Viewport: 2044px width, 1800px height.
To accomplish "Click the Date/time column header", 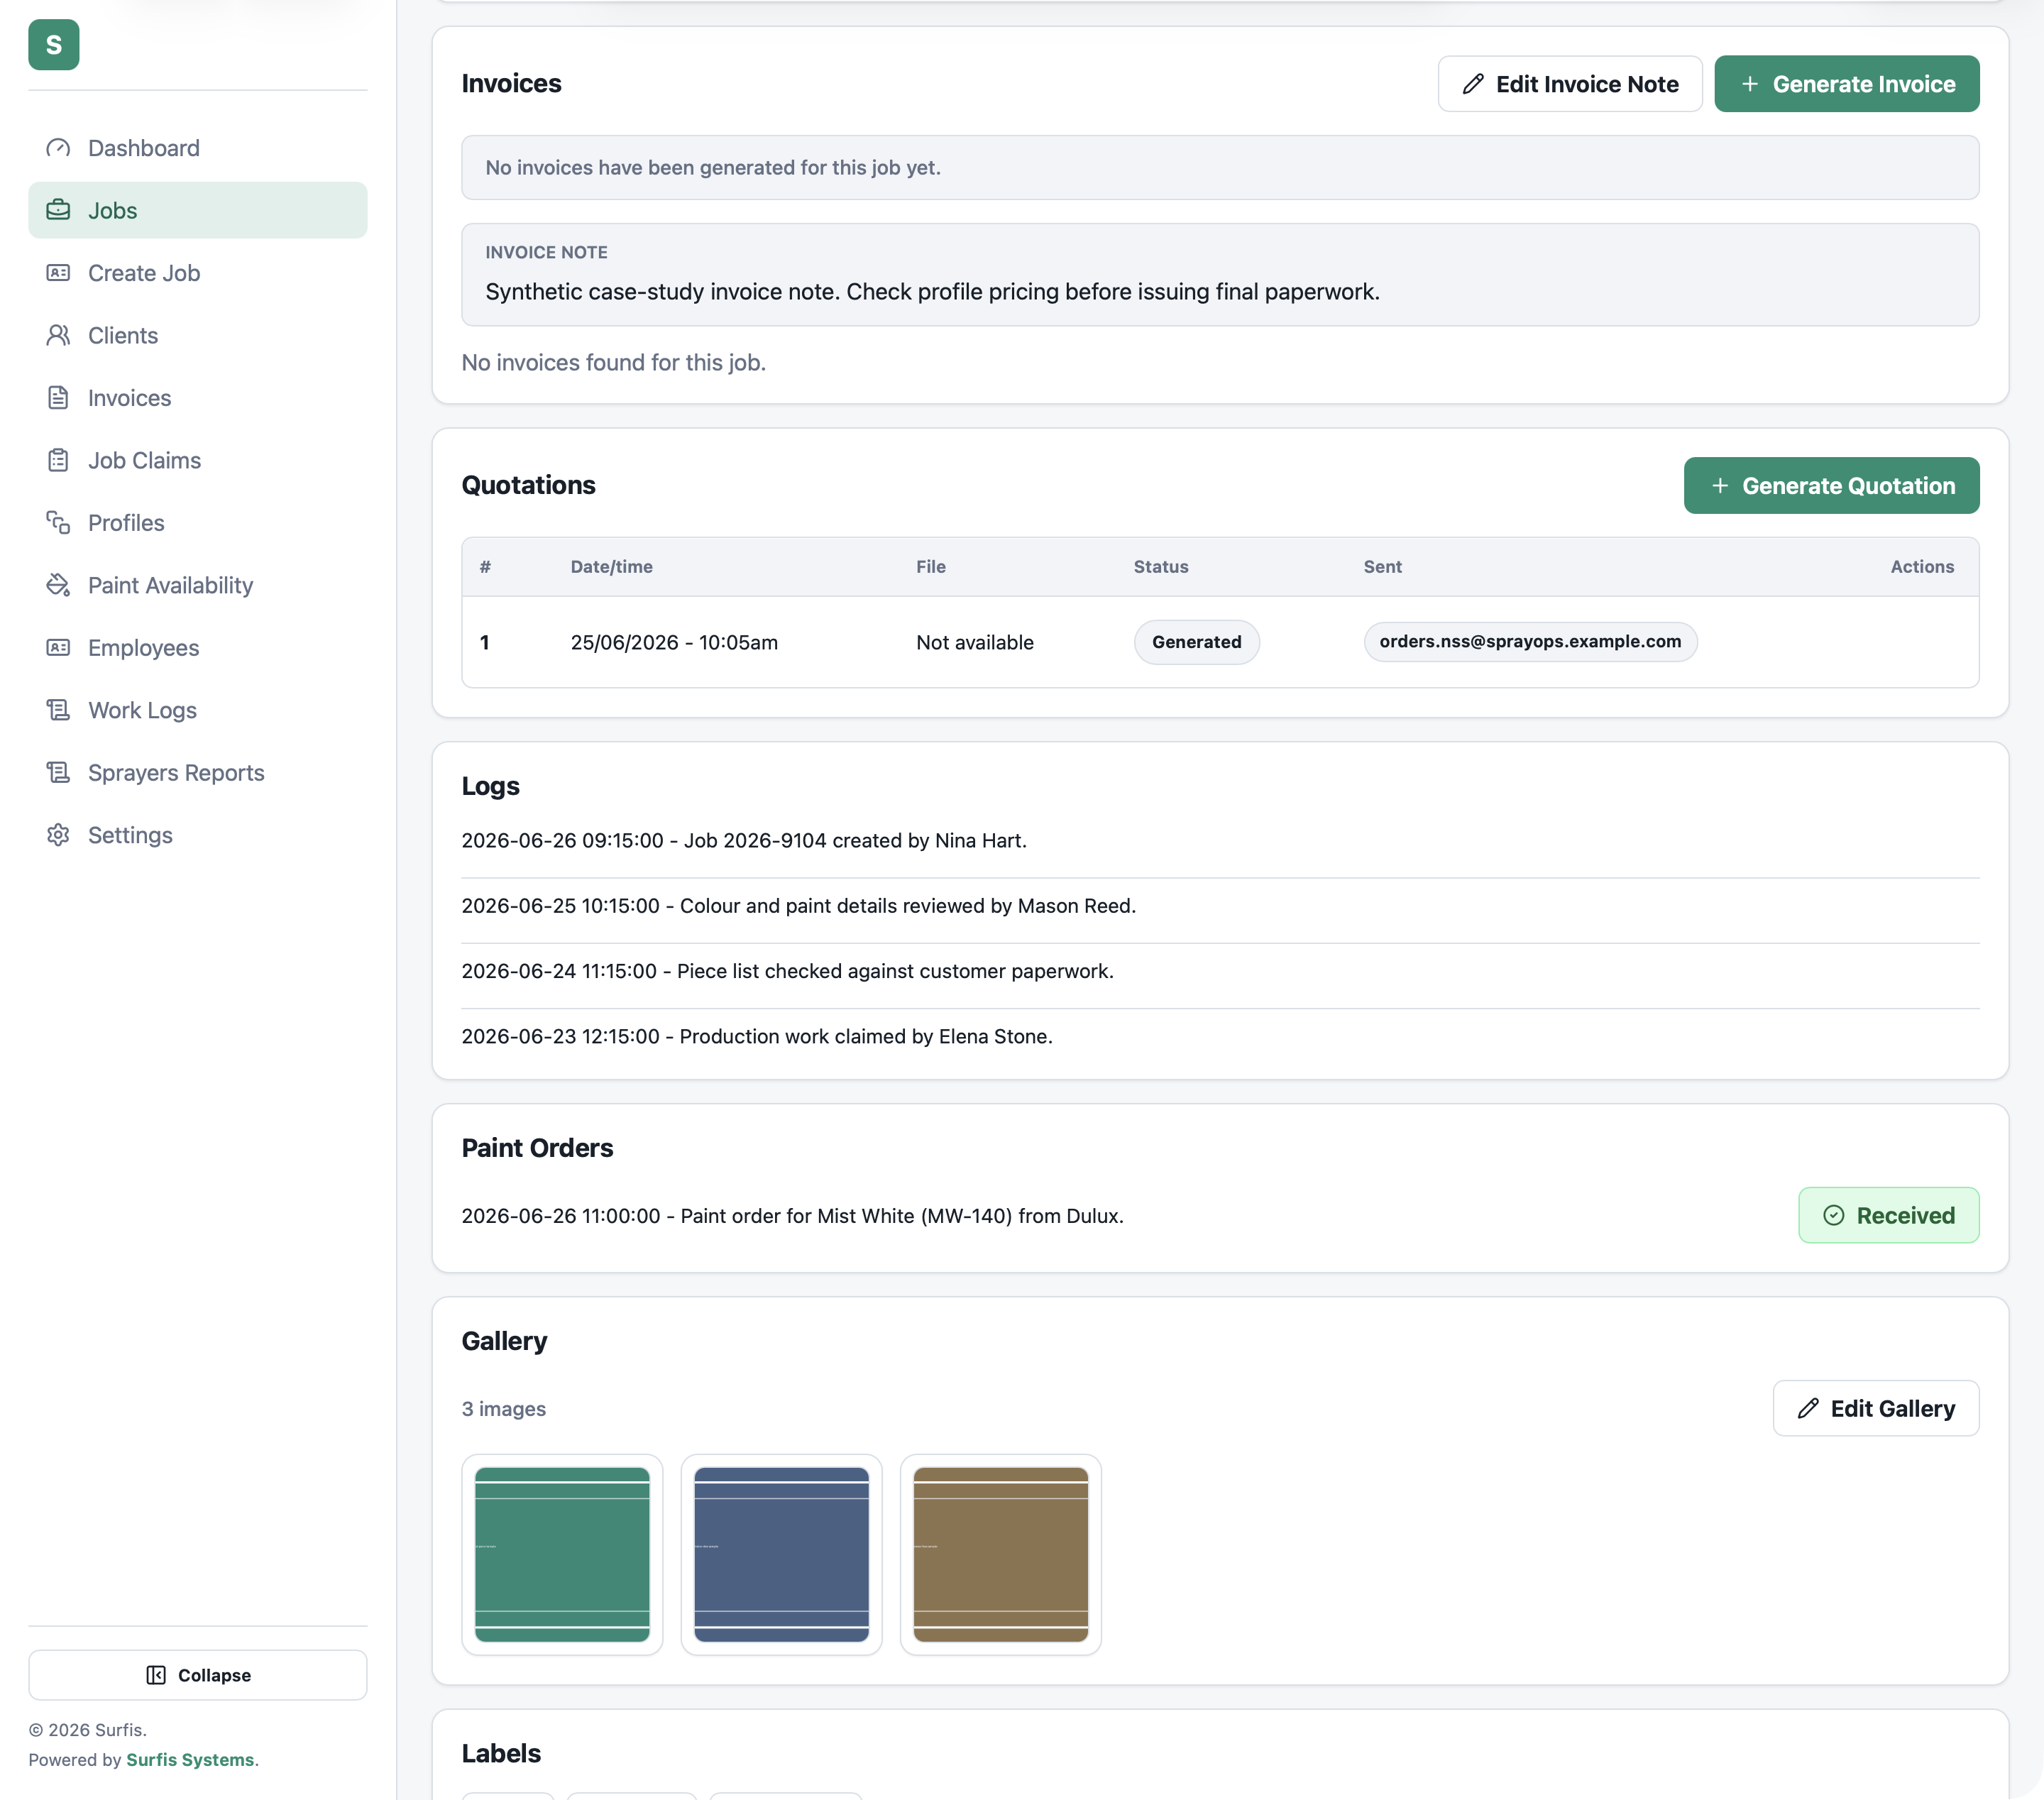I will pos(612,567).
